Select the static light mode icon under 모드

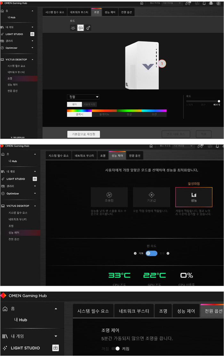point(73,28)
